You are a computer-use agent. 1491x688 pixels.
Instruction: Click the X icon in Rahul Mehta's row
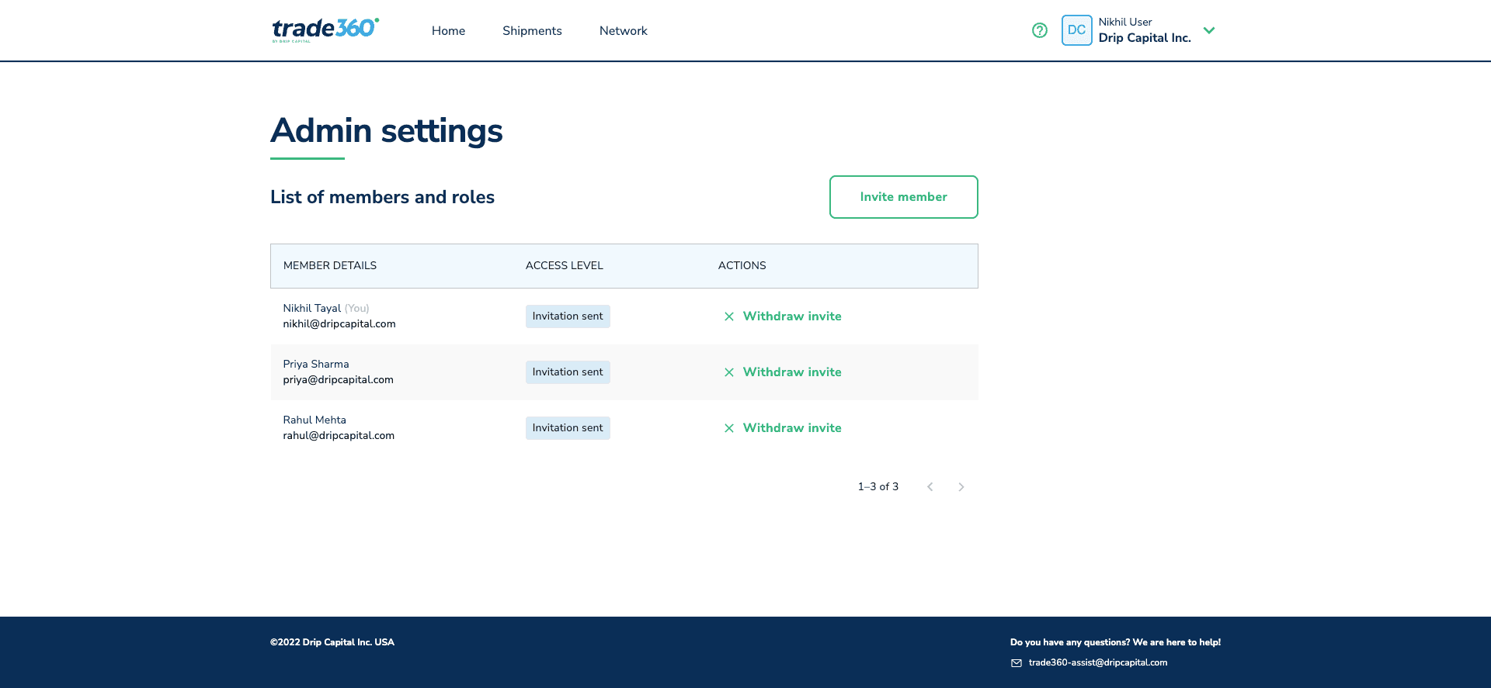pyautogui.click(x=729, y=428)
